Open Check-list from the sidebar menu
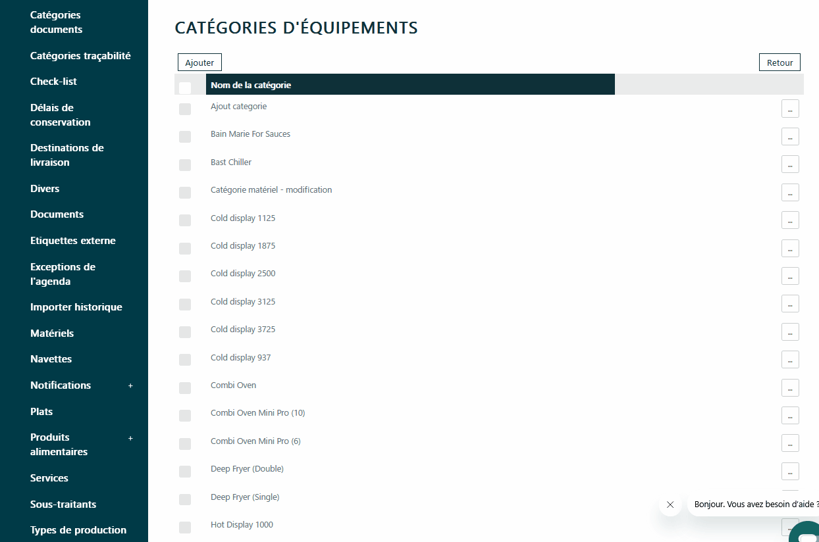The height and width of the screenshot is (542, 819). tap(53, 82)
